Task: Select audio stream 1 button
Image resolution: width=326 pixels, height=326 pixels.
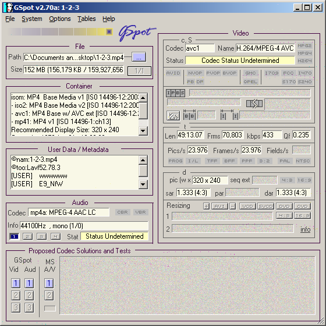Action: pos(14,236)
